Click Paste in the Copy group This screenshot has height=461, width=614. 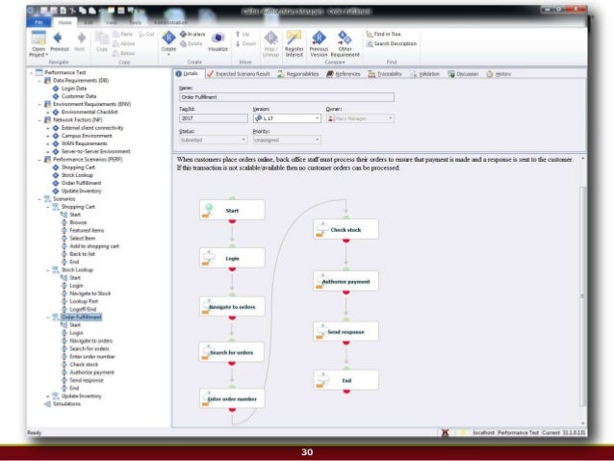[x=123, y=34]
